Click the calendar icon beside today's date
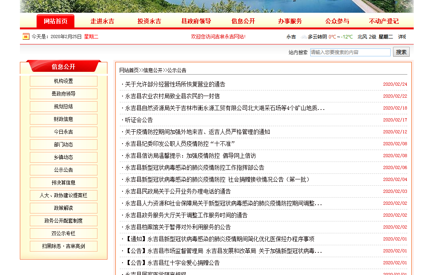This screenshot has height=275, width=434. click(x=26, y=37)
